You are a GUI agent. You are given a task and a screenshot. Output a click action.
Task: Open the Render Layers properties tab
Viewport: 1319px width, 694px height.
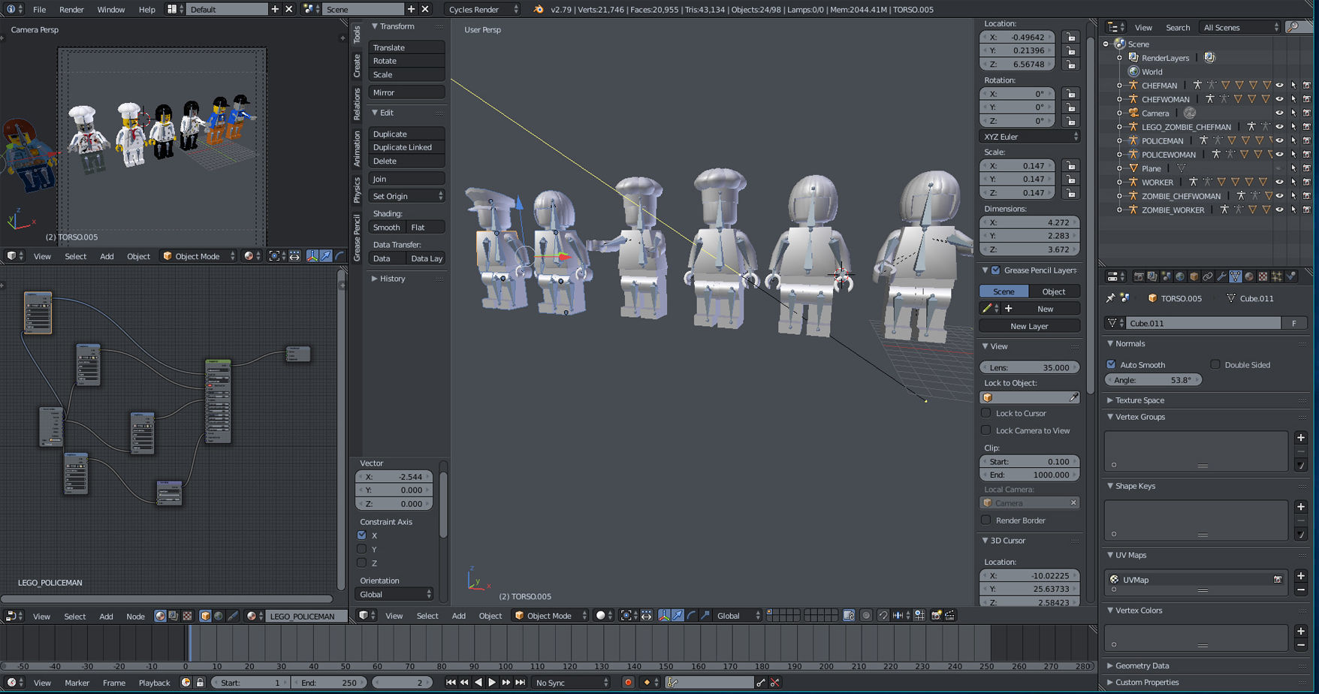(x=1152, y=276)
